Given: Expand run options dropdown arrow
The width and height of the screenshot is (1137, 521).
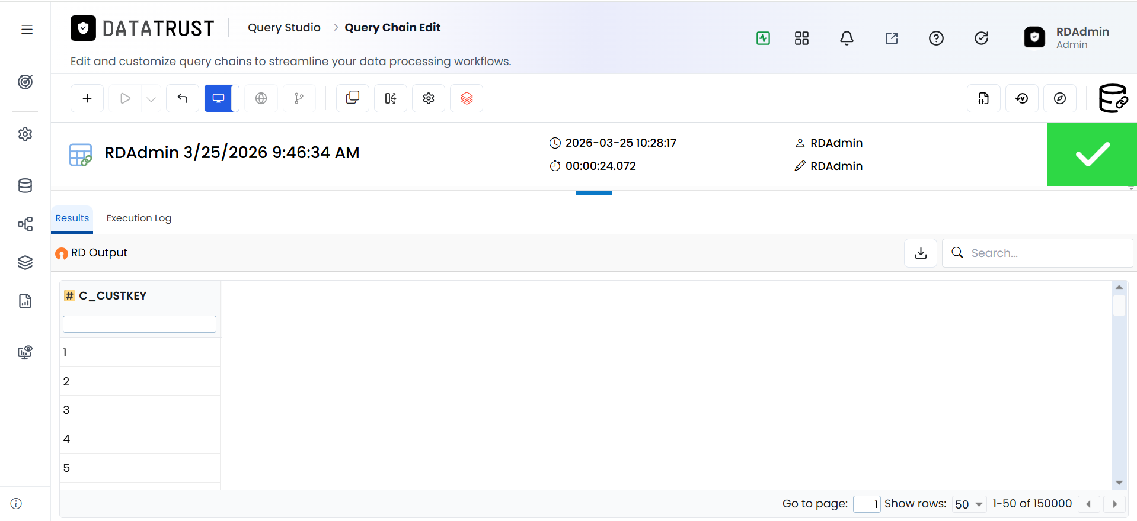Looking at the screenshot, I should coord(151,99).
